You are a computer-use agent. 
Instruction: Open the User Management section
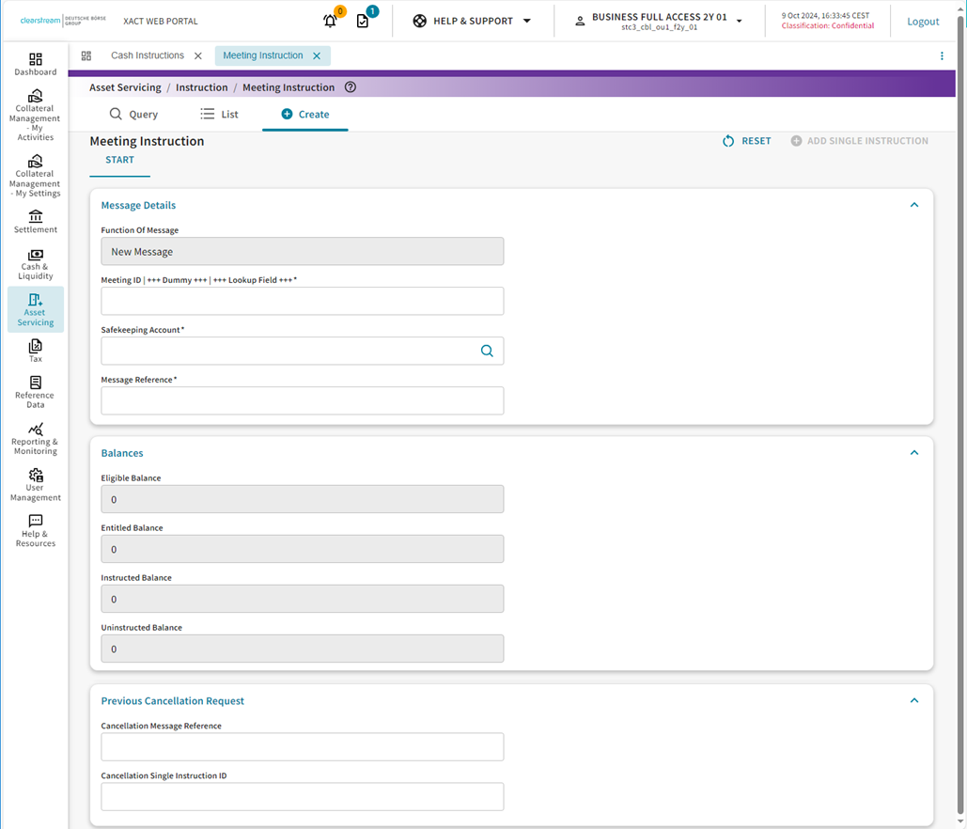pos(35,483)
